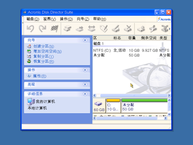Click the green arrows toolbar icon

[165, 29]
